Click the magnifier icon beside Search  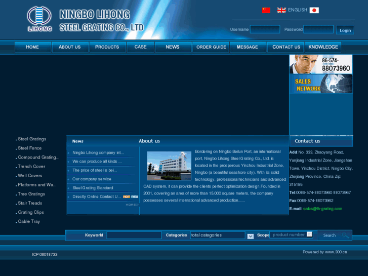coord(345,235)
